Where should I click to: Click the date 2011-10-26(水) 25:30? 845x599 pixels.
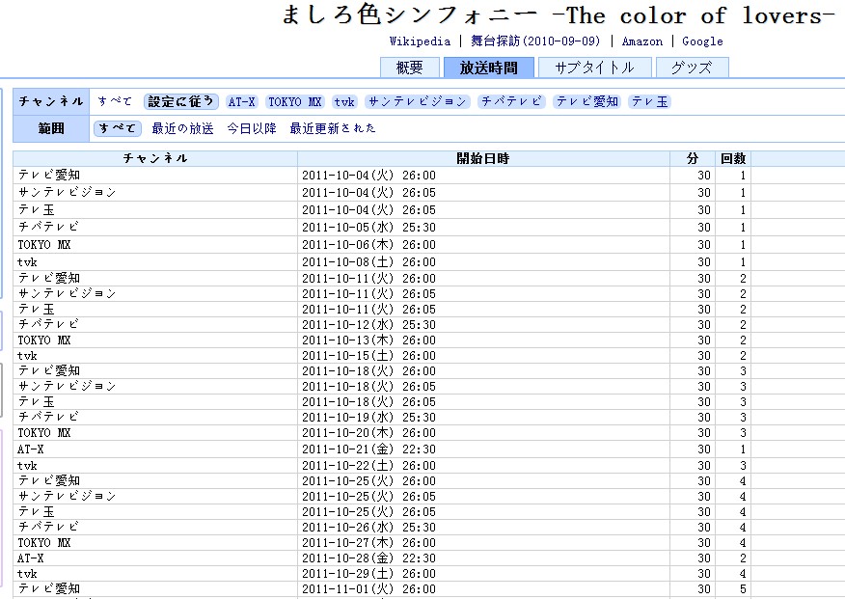[x=368, y=528]
